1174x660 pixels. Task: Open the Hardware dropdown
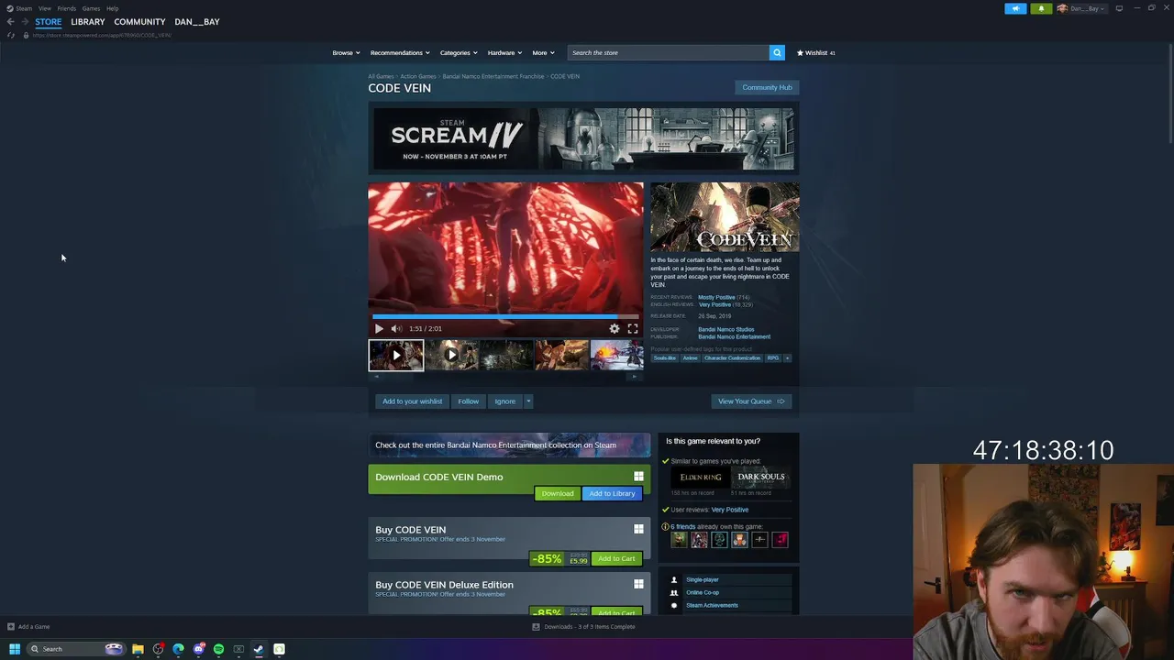point(504,52)
